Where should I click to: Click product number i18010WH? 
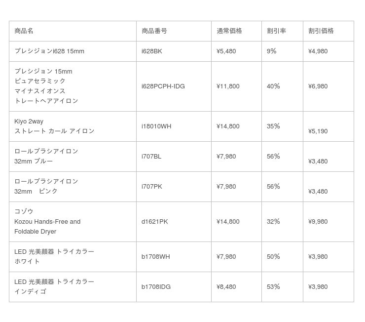coord(156,126)
